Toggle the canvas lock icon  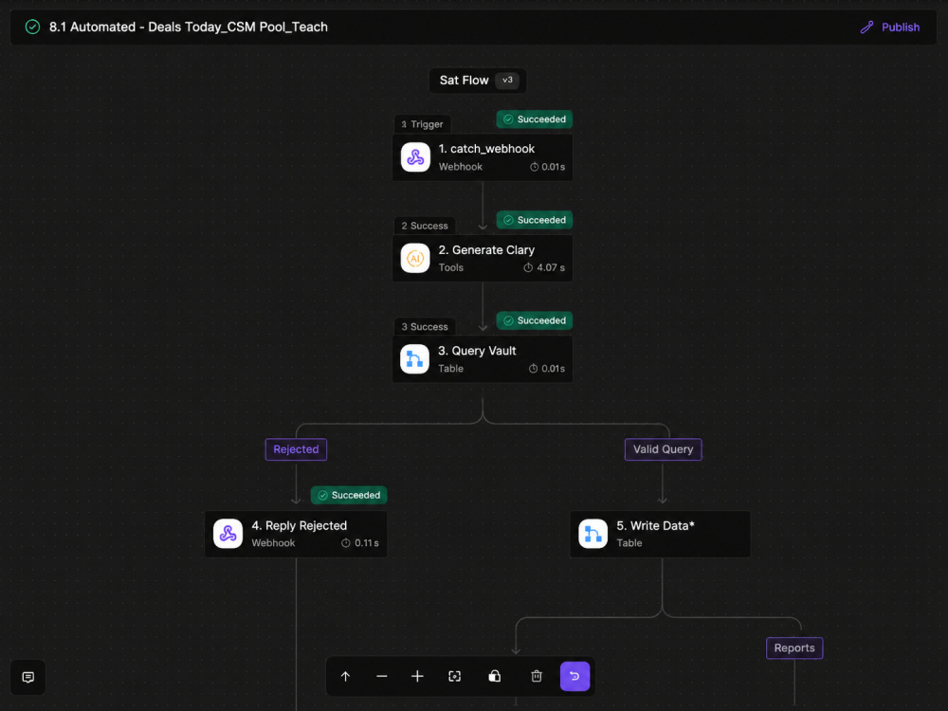coord(495,676)
